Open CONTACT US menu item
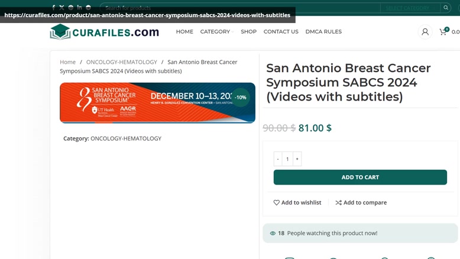 click(281, 32)
